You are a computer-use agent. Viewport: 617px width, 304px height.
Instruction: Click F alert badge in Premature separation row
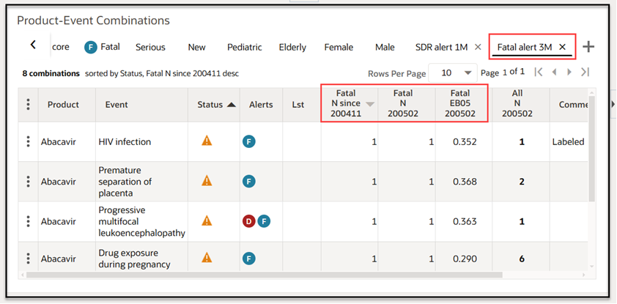coord(248,181)
